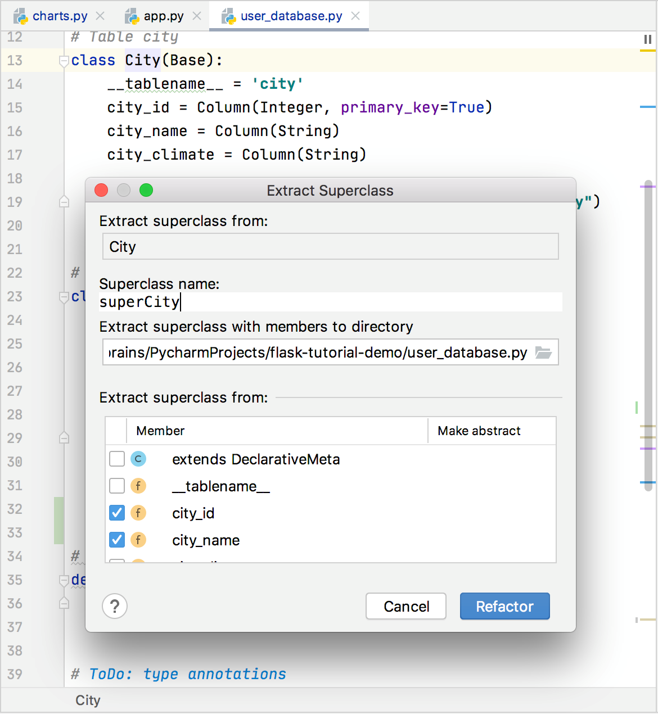Click the Python icon on the user_database.py tab
This screenshot has width=658, height=714.
228,16
